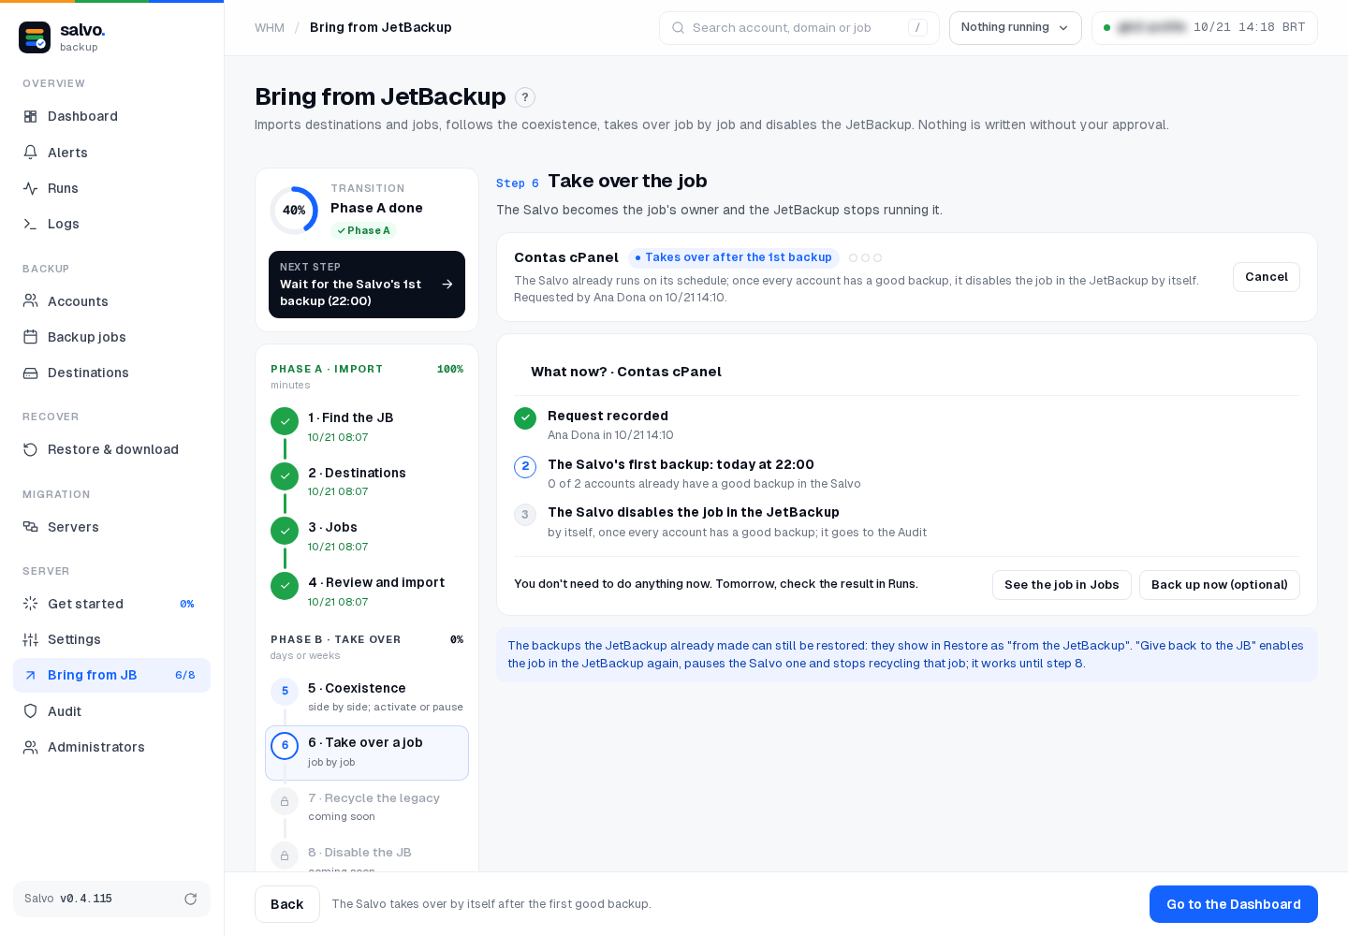Click the Accounts people icon
The height and width of the screenshot is (936, 1348).
[31, 301]
